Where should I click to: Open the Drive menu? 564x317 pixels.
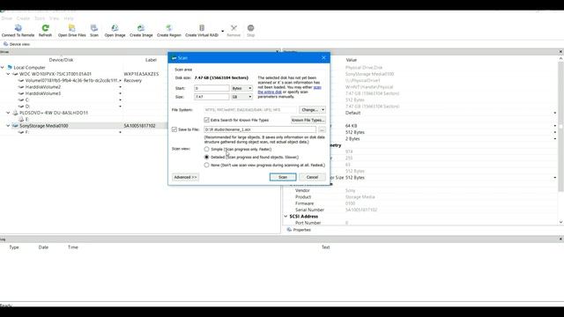tap(6, 18)
